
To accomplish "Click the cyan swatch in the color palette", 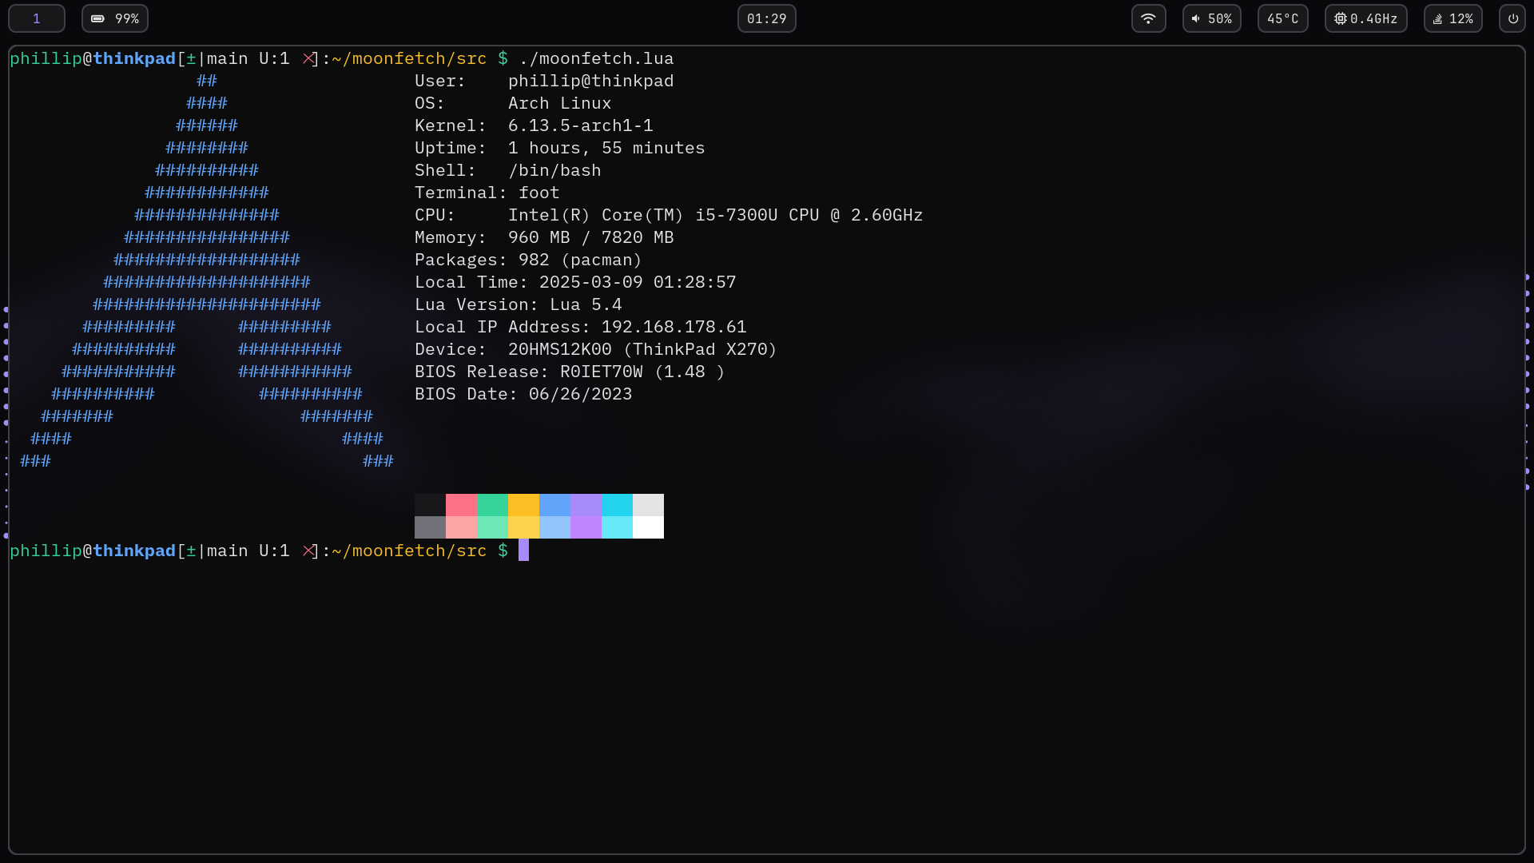I will point(616,505).
